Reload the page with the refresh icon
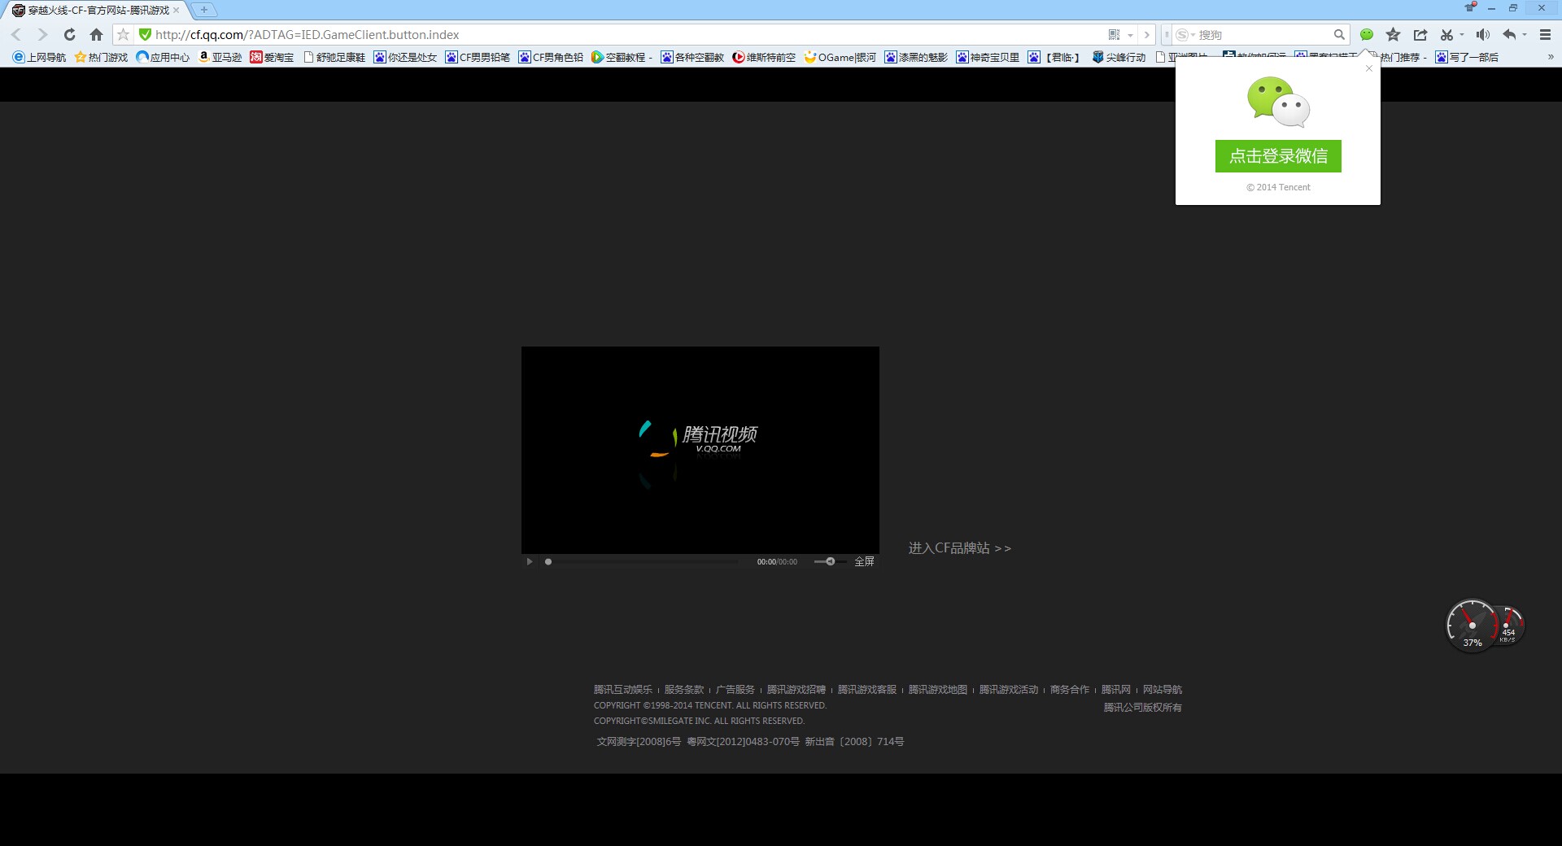 pyautogui.click(x=70, y=35)
